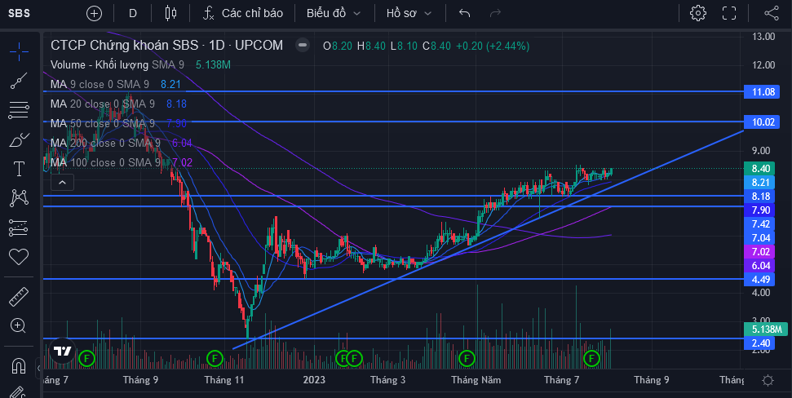The width and height of the screenshot is (792, 398).
Task: Click the 8.40 current price label
Action: 759,169
